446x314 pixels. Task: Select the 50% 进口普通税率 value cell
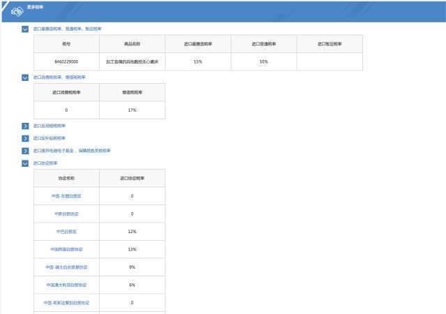click(263, 61)
